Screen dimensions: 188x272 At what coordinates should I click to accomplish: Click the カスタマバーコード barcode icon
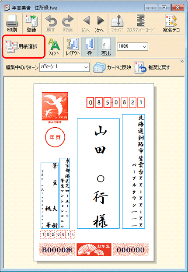[140, 24]
